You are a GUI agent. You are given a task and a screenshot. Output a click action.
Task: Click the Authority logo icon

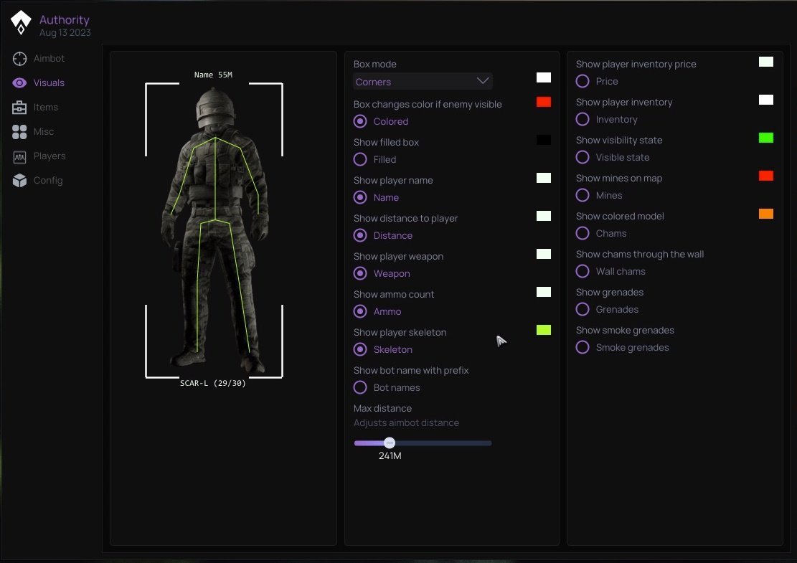coord(22,24)
